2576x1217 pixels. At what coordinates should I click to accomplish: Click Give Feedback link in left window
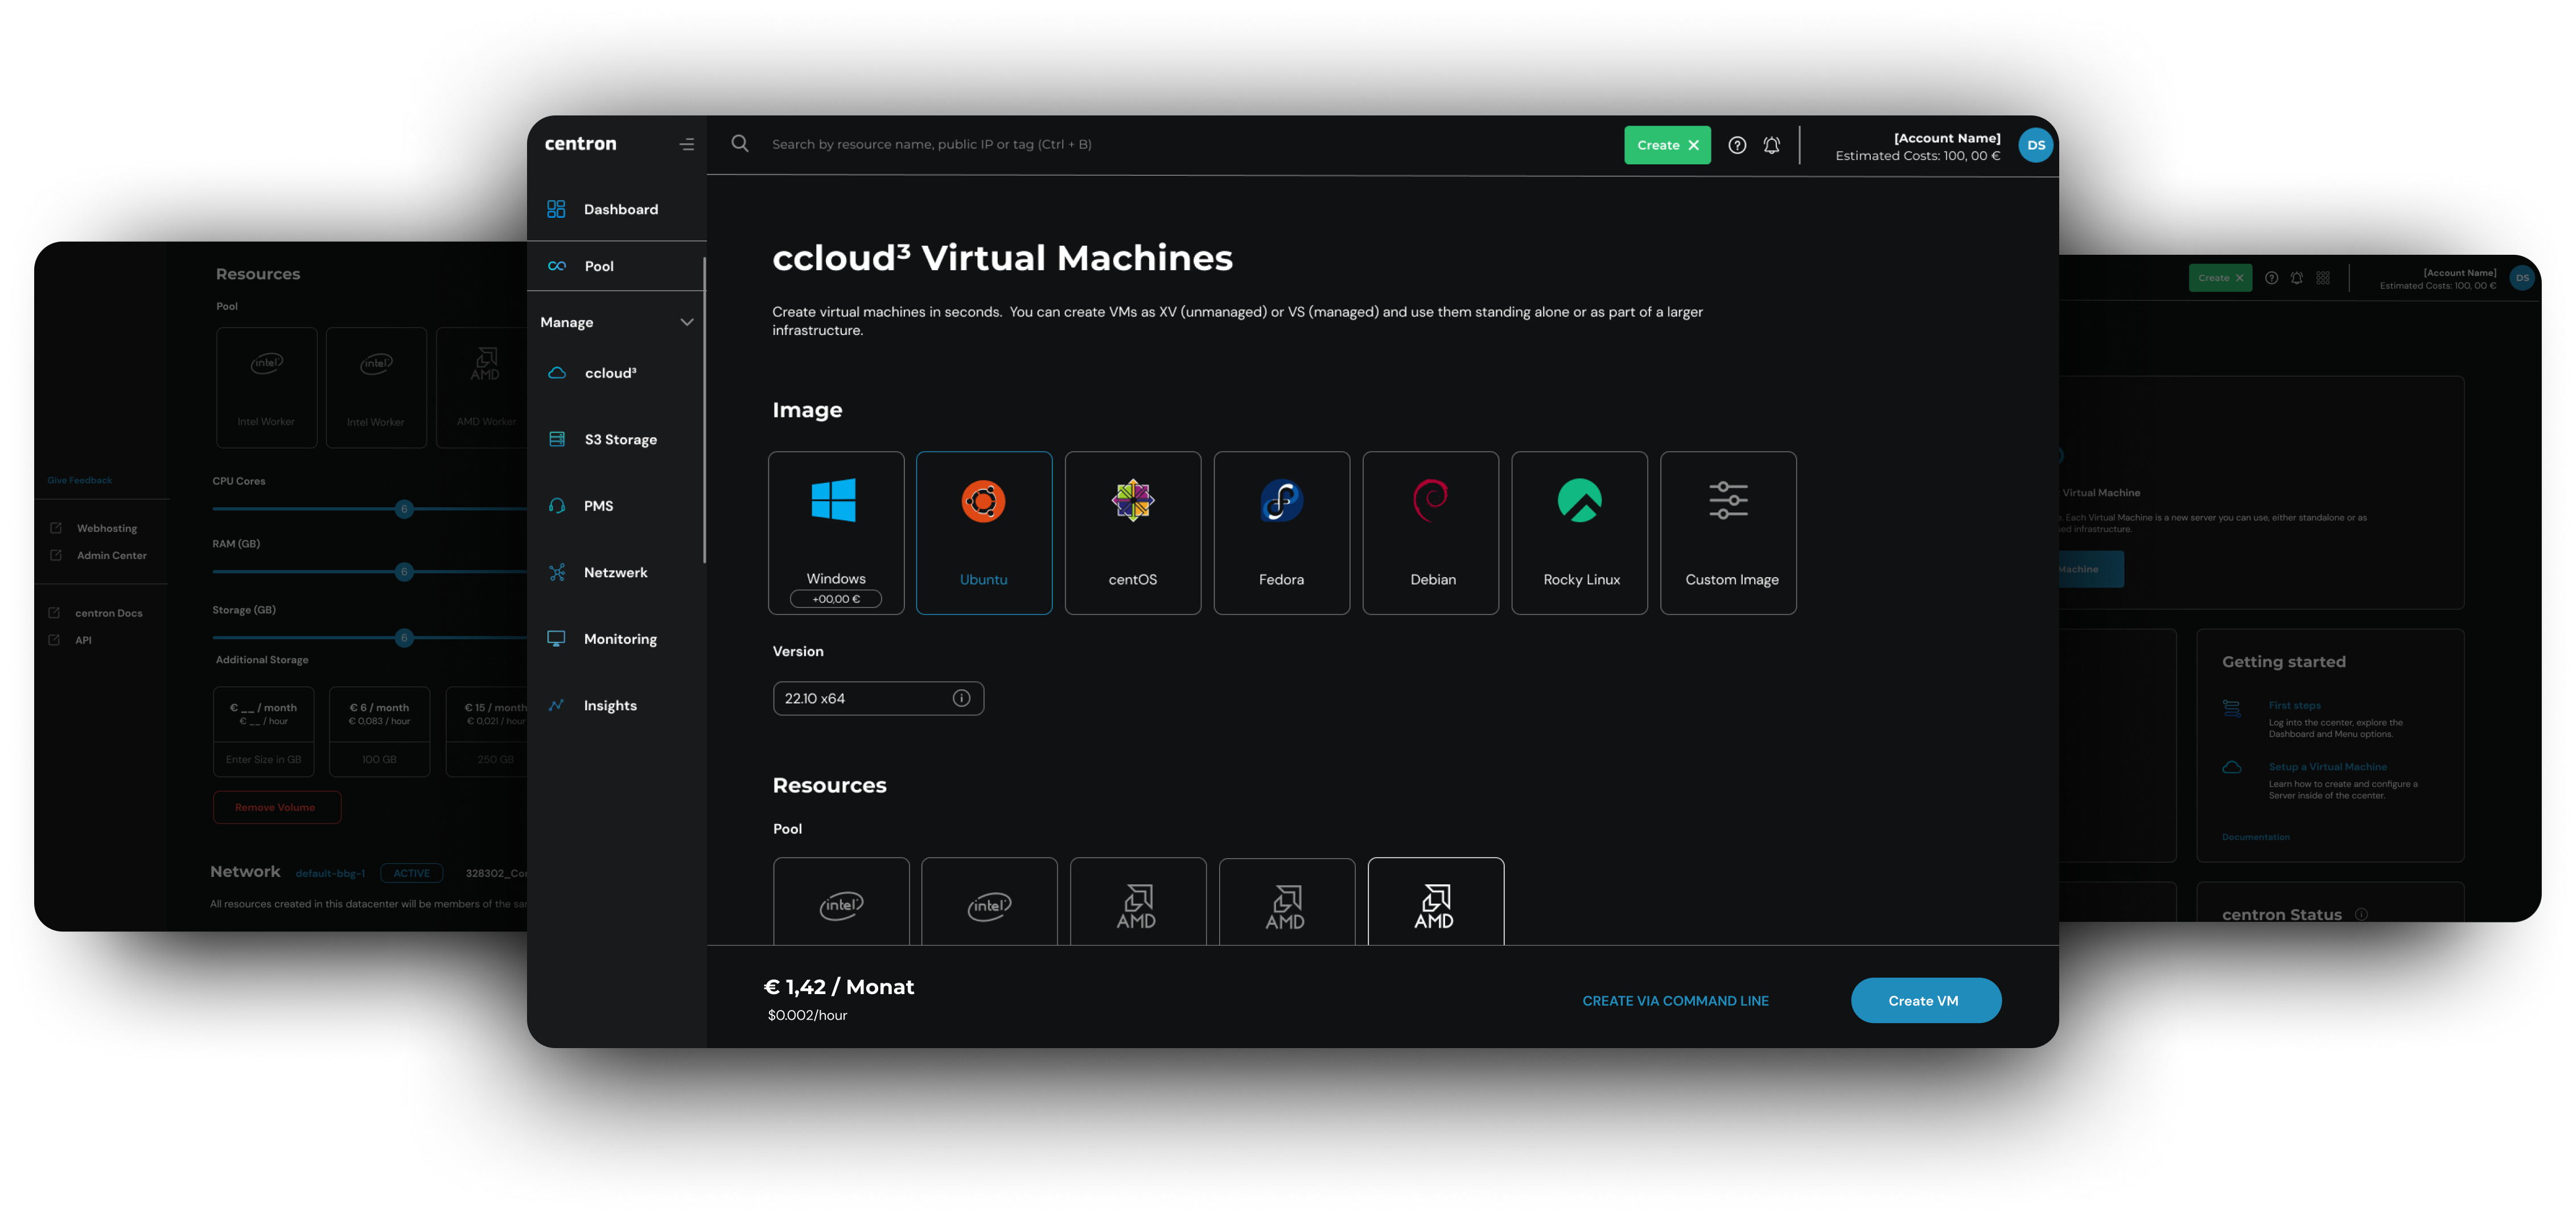click(x=80, y=481)
